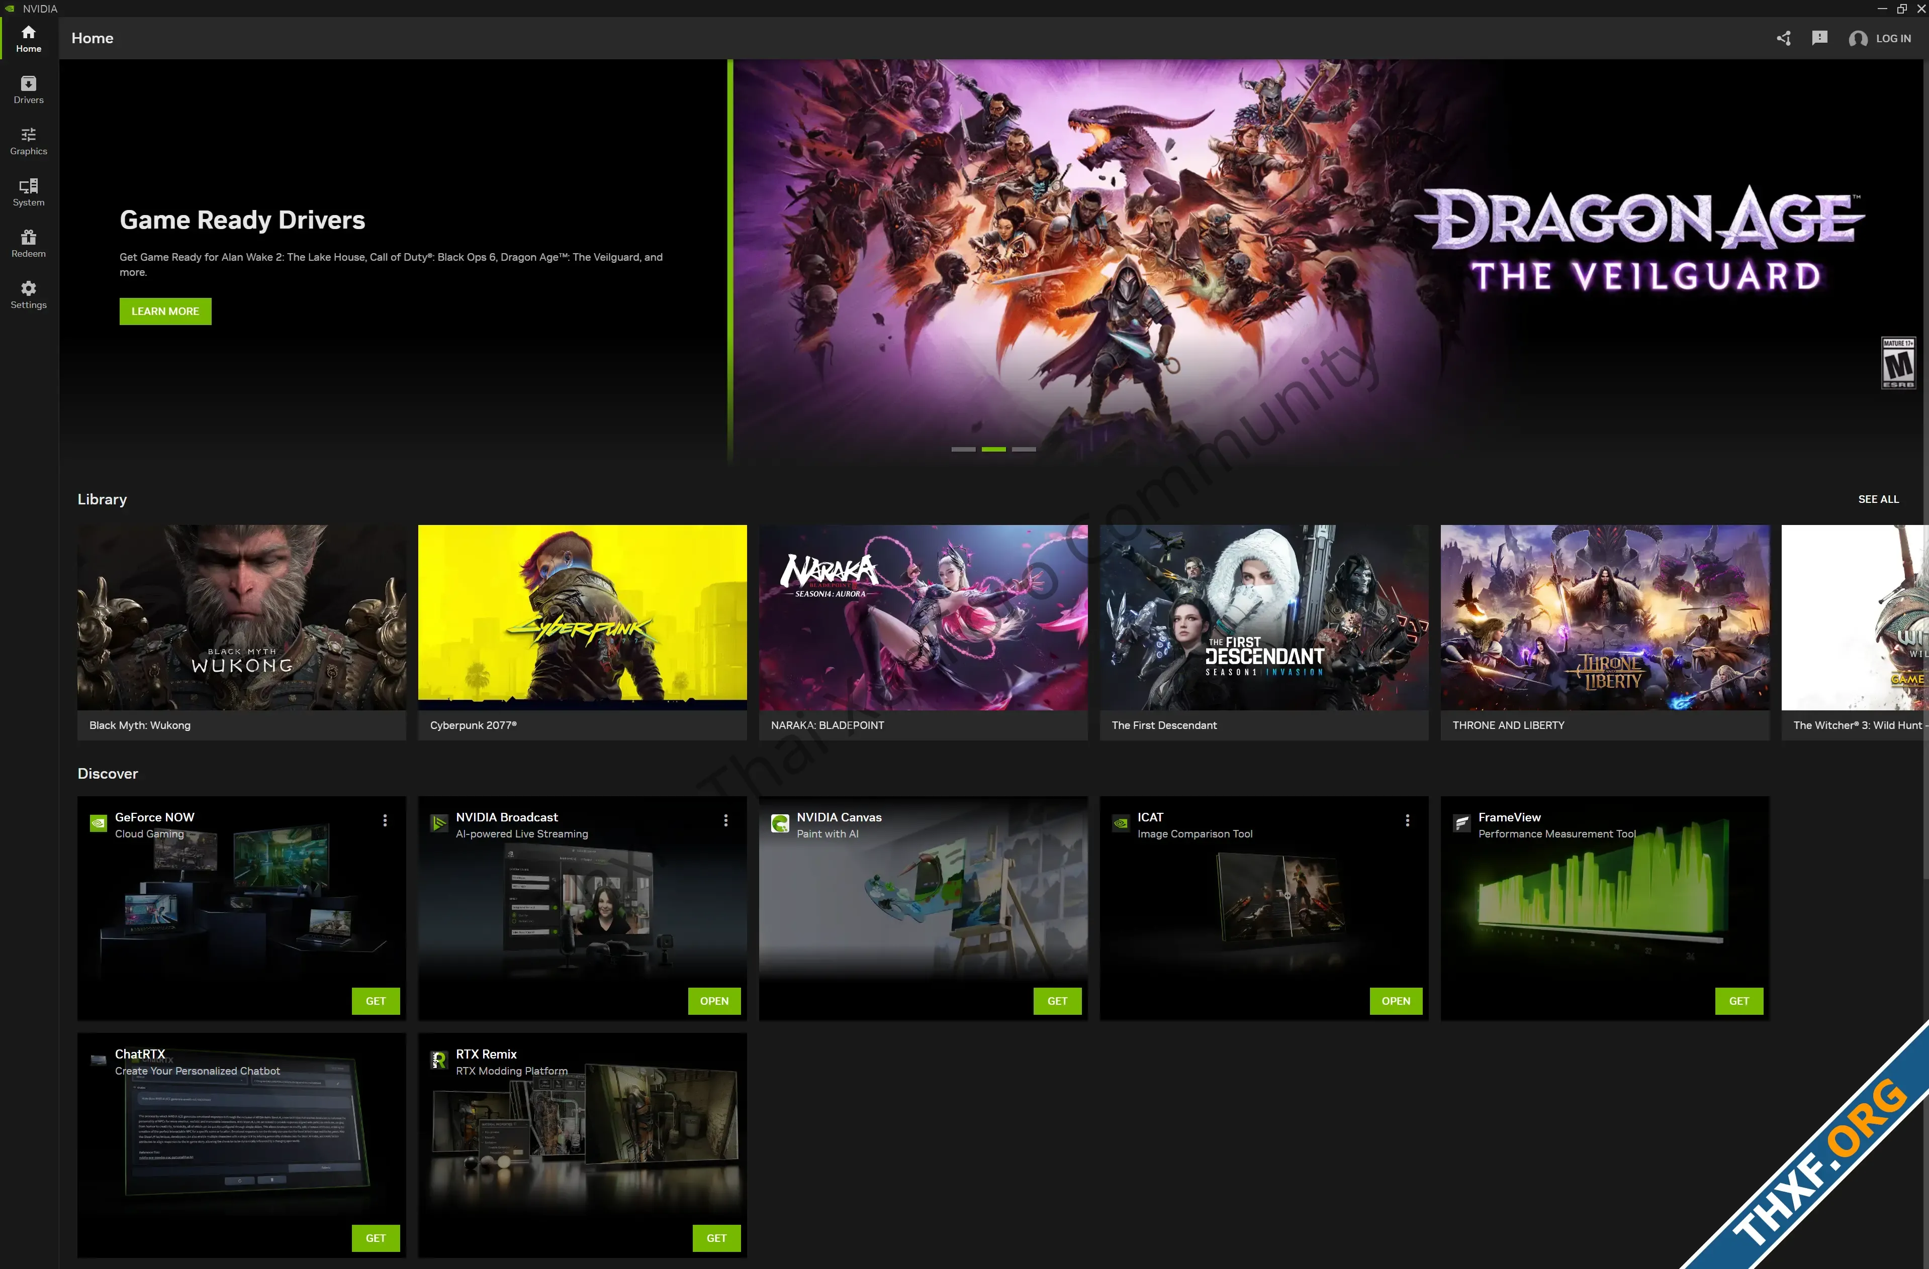Click the NVIDIA Broadcast app icon
The height and width of the screenshot is (1269, 1929).
click(438, 823)
